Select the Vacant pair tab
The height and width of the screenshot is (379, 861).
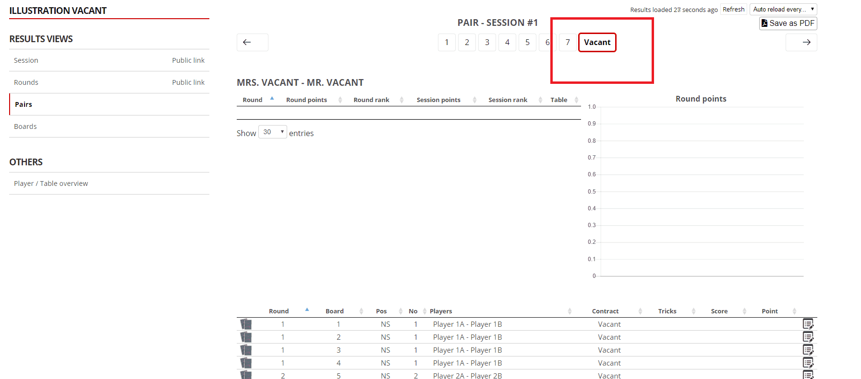(597, 42)
